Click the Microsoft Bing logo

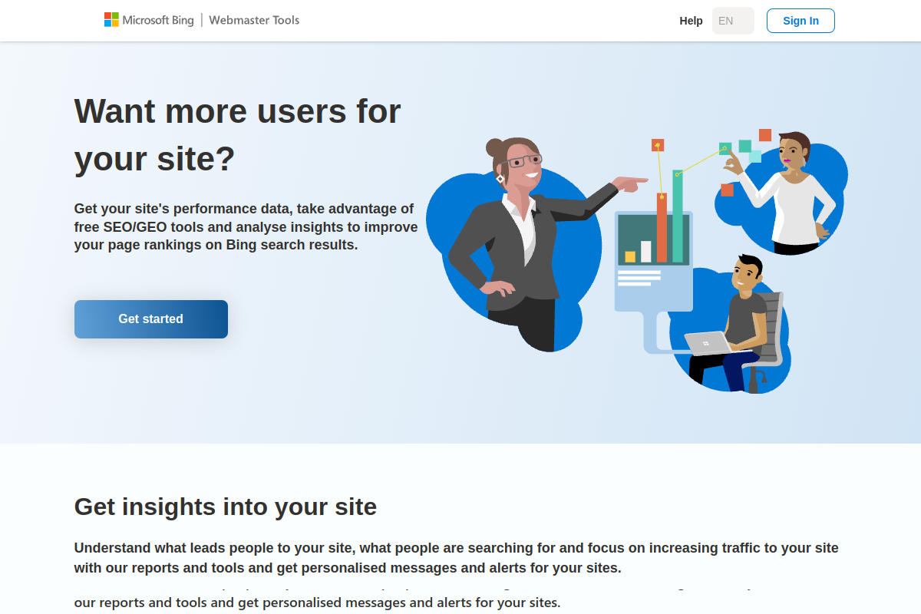[149, 20]
